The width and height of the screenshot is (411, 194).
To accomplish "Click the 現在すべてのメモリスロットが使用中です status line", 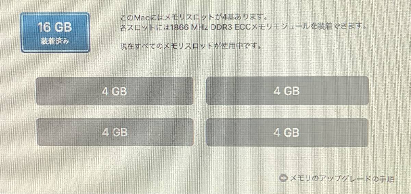I will (x=191, y=46).
